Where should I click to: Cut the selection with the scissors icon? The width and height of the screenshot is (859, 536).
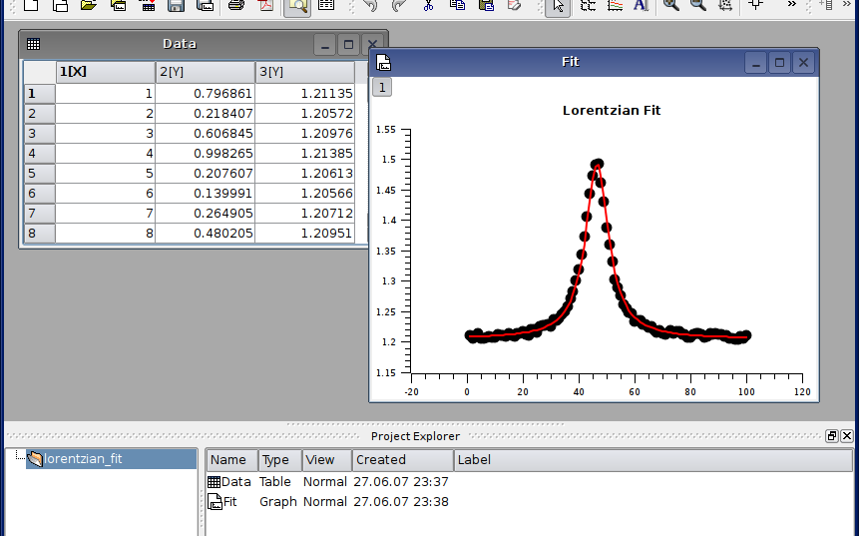pyautogui.click(x=428, y=5)
